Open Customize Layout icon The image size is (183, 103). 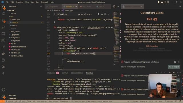click(168, 2)
